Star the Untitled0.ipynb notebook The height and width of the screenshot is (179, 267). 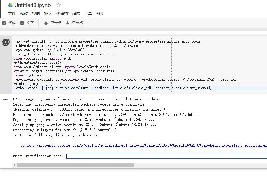[x=59, y=5]
